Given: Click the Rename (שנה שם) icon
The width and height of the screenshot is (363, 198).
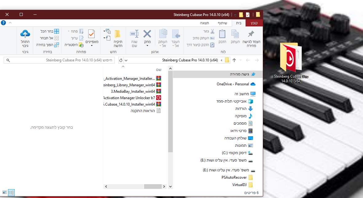Looking at the screenshot, I should (134, 34).
